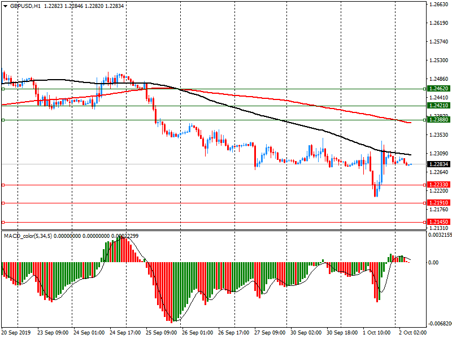
Task: Click price scale value 1.24410
Action: 439,98
